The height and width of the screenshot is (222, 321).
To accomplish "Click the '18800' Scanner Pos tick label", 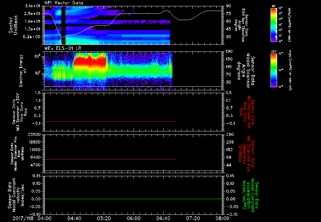I will pyautogui.click(x=34, y=142).
